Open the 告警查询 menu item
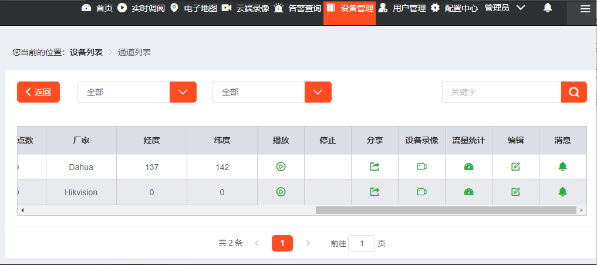 298,8
